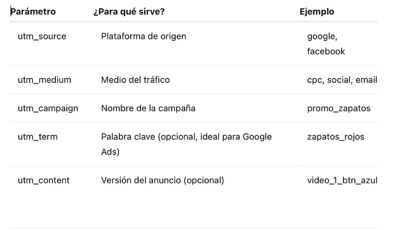
Task: Click the "Plataforma de origen" description
Action: [x=144, y=37]
